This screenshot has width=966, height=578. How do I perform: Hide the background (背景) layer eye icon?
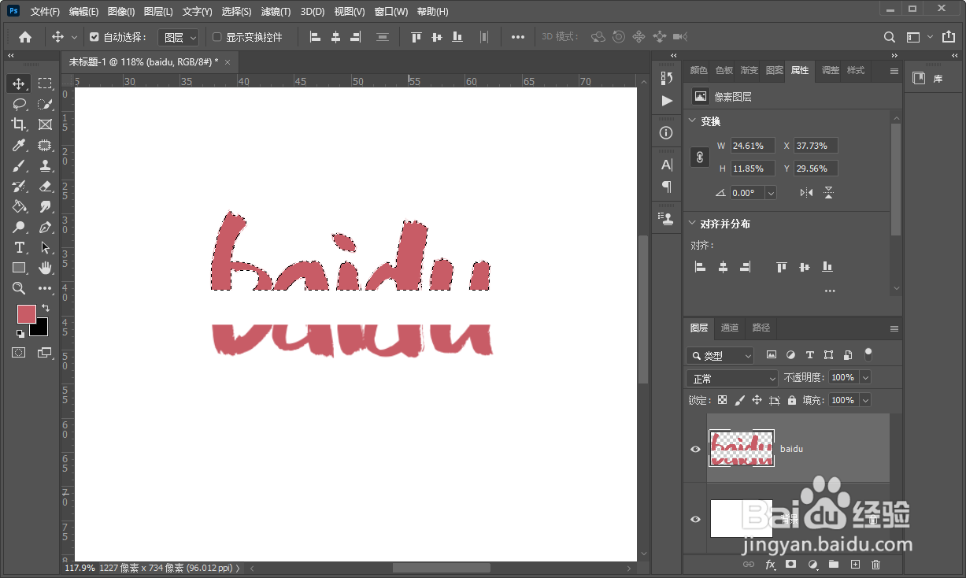point(695,519)
